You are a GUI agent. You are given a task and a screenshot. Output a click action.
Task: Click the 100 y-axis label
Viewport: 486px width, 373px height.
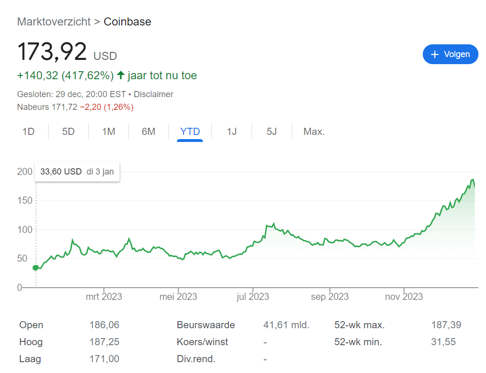[x=25, y=230]
